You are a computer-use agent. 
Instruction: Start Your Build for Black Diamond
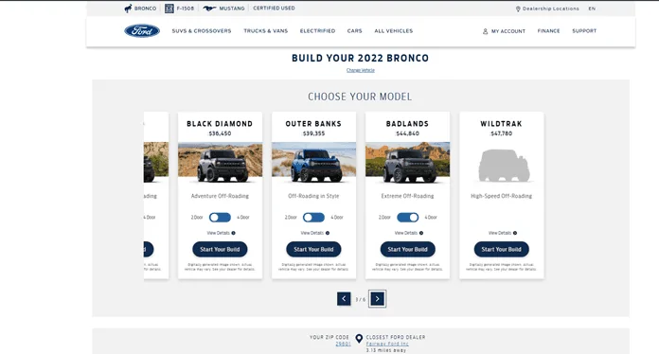(x=220, y=249)
